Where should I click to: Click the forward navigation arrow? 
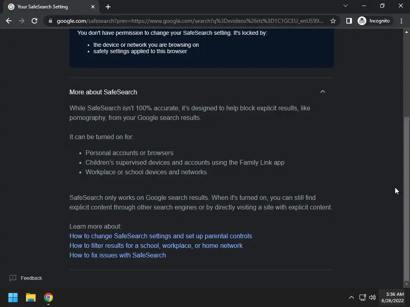22,21
